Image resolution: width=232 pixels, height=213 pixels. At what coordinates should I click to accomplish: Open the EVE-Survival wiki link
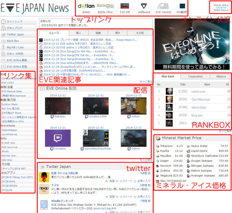(x=9, y=147)
